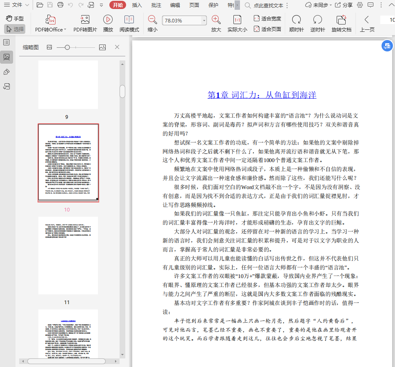395x367 pixels.
Task: Open the outline/bookmark panel icon in sidebar
Action: (x=7, y=42)
